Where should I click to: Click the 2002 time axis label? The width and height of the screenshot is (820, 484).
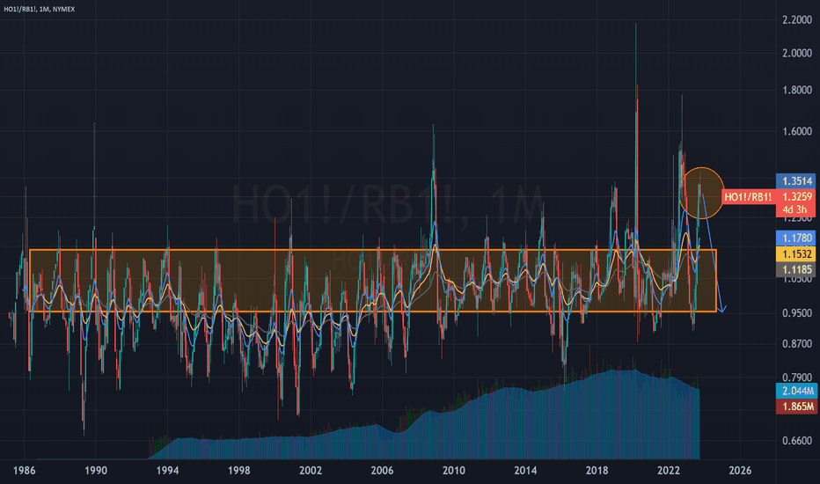(311, 471)
